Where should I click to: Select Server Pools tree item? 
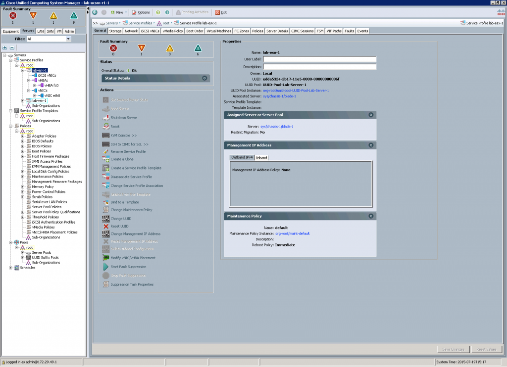(x=42, y=253)
